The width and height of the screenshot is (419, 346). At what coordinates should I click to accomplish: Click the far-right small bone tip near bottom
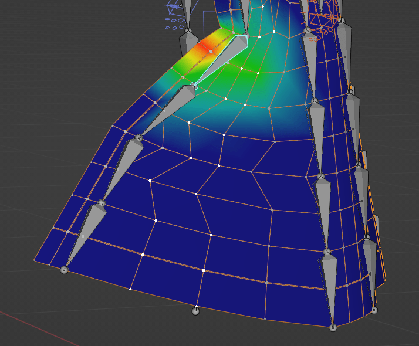[374, 310]
